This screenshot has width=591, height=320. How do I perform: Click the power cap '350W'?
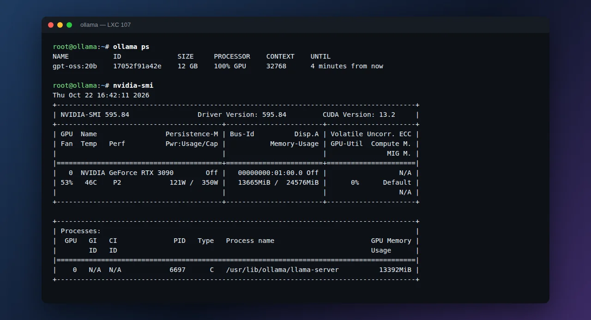(x=210, y=182)
